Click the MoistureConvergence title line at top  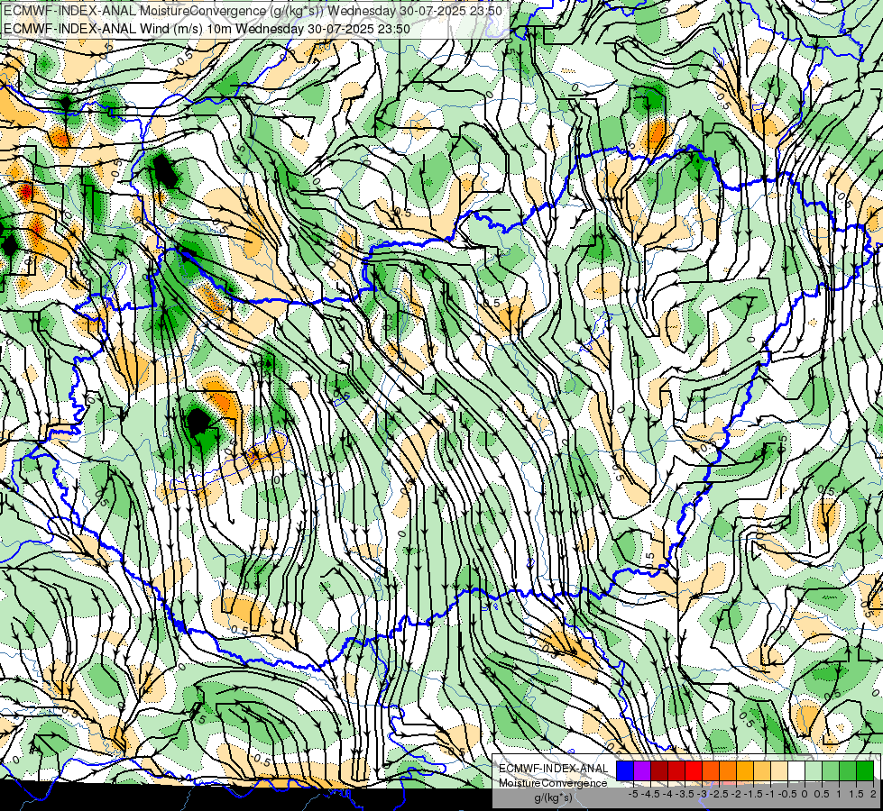pos(253,10)
